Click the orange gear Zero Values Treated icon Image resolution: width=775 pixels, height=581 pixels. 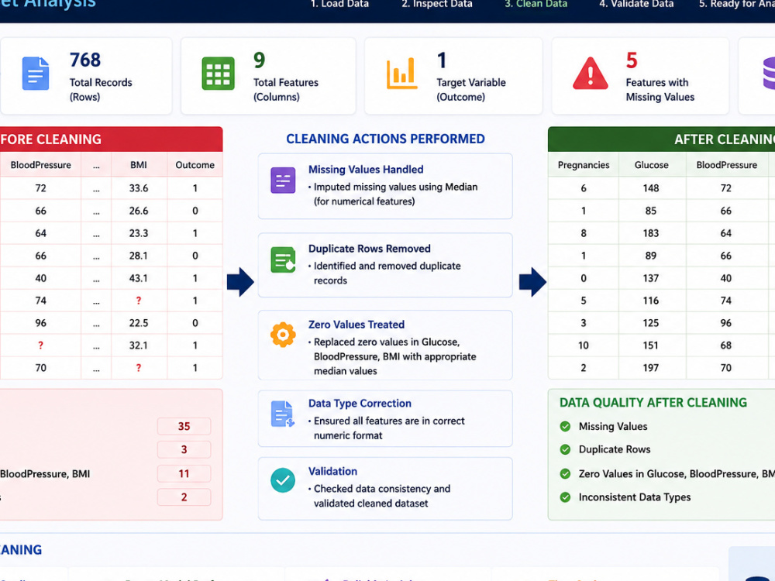click(x=283, y=335)
